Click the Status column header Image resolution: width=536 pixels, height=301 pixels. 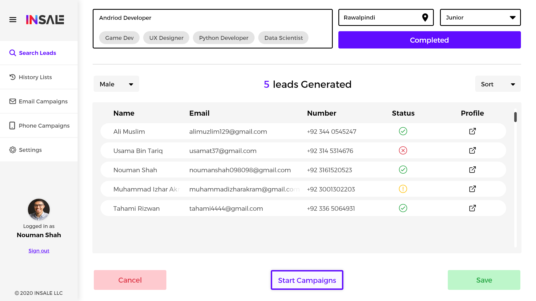403,113
